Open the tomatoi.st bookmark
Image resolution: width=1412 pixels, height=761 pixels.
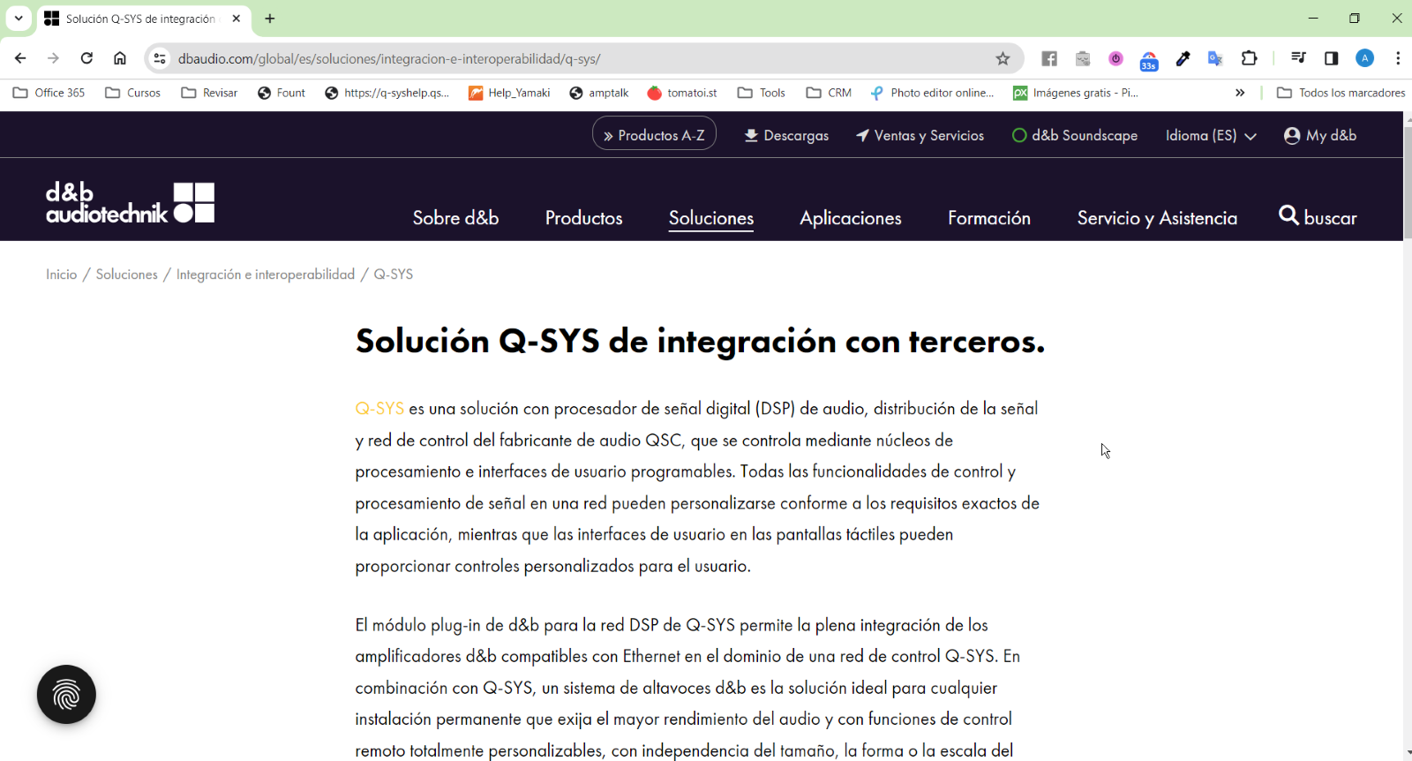tap(682, 93)
